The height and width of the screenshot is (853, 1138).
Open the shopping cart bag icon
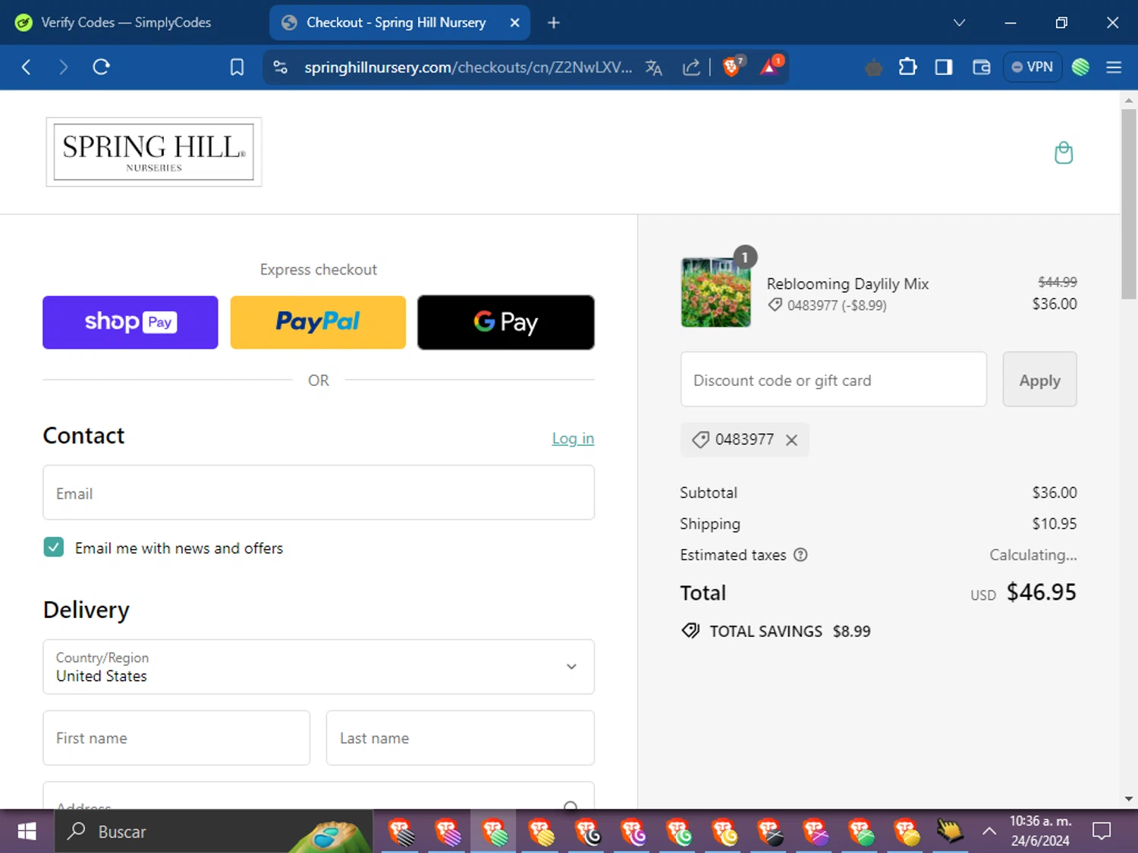click(x=1064, y=152)
